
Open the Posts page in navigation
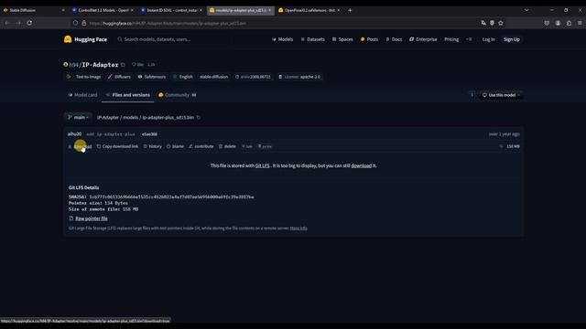(x=369, y=39)
